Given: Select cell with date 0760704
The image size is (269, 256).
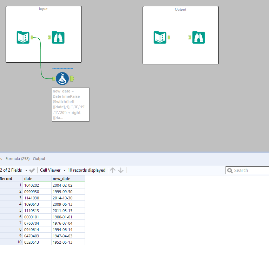Looking at the screenshot, I should tap(37, 223).
